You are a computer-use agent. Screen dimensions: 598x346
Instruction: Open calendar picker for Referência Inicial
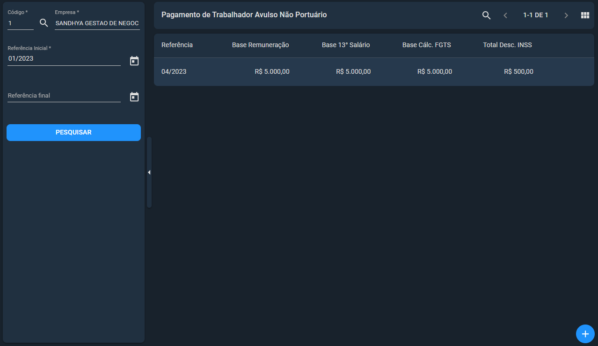tap(134, 61)
